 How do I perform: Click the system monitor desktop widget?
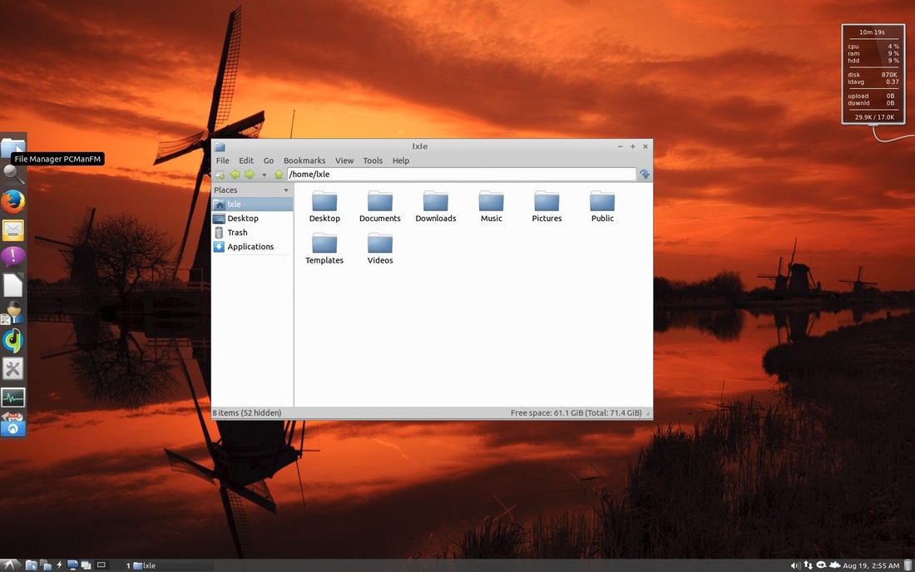pyautogui.click(x=873, y=74)
